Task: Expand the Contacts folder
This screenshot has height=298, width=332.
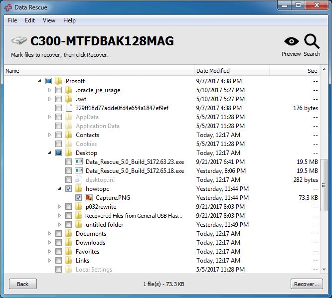Action: 49,135
